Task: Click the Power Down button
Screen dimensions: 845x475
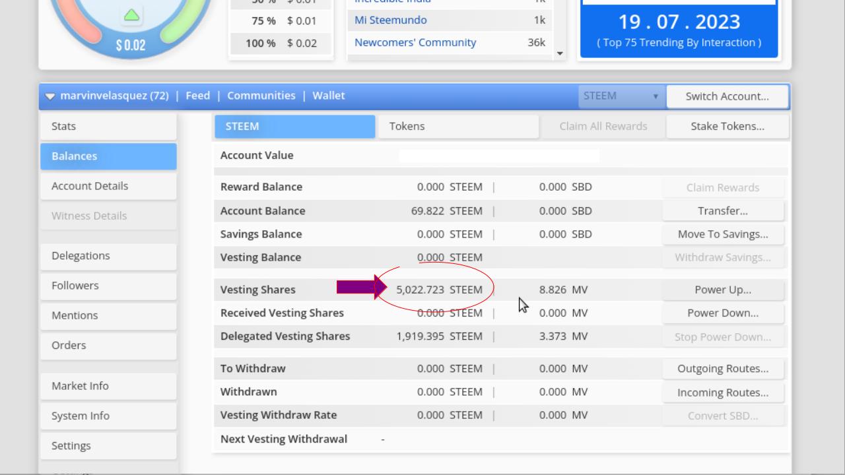Action: click(723, 313)
